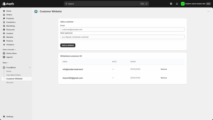
Task: Click the EMAIL column header
Action: 65,62
